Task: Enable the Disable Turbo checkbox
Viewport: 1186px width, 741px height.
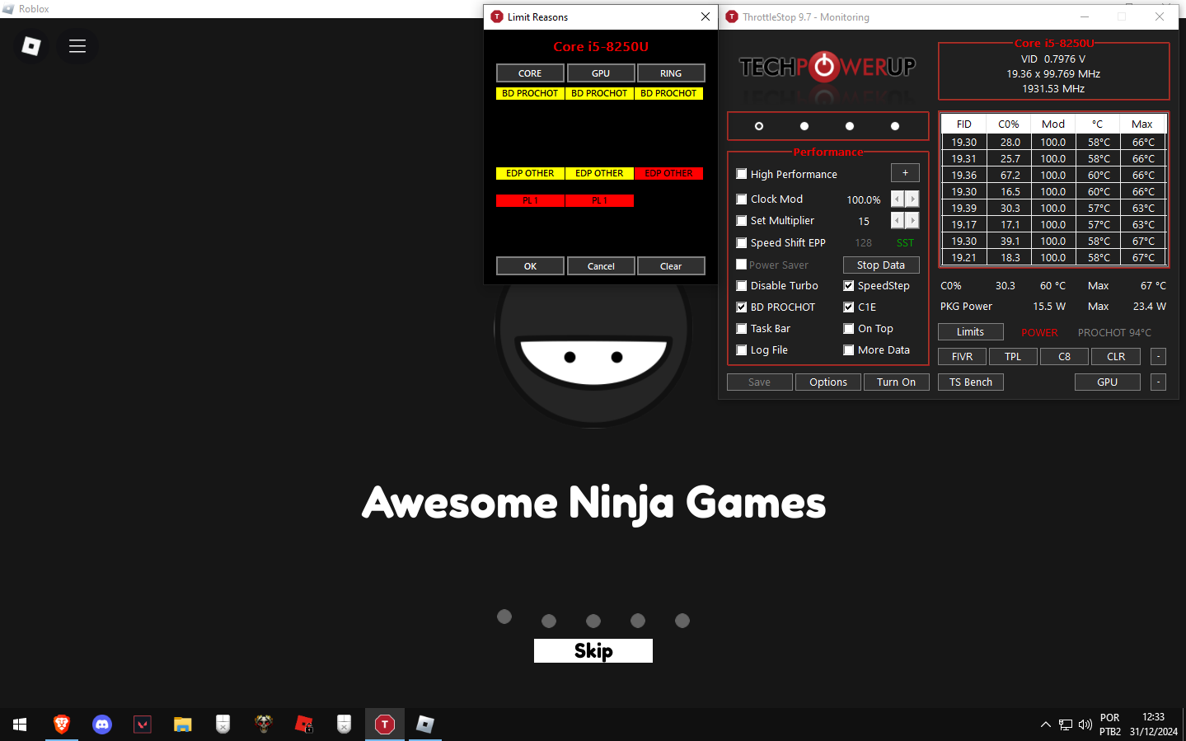Action: [x=742, y=285]
